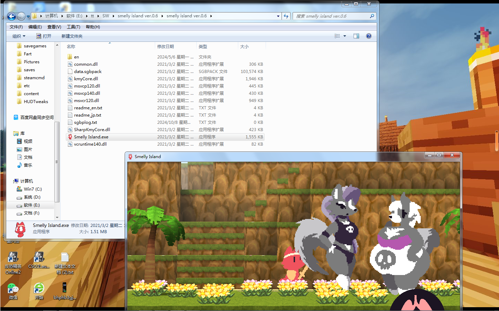Click 名称 header to toggle sort order
The width and height of the screenshot is (499, 311).
click(71, 46)
